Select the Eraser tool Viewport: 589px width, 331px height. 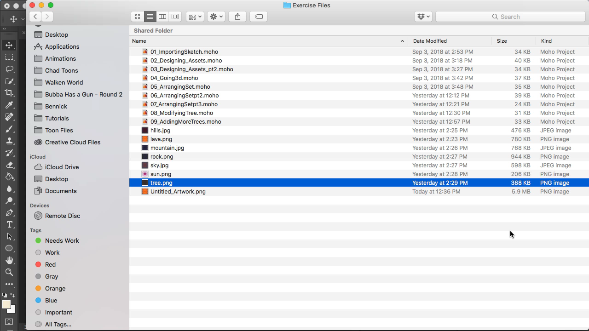coord(9,165)
